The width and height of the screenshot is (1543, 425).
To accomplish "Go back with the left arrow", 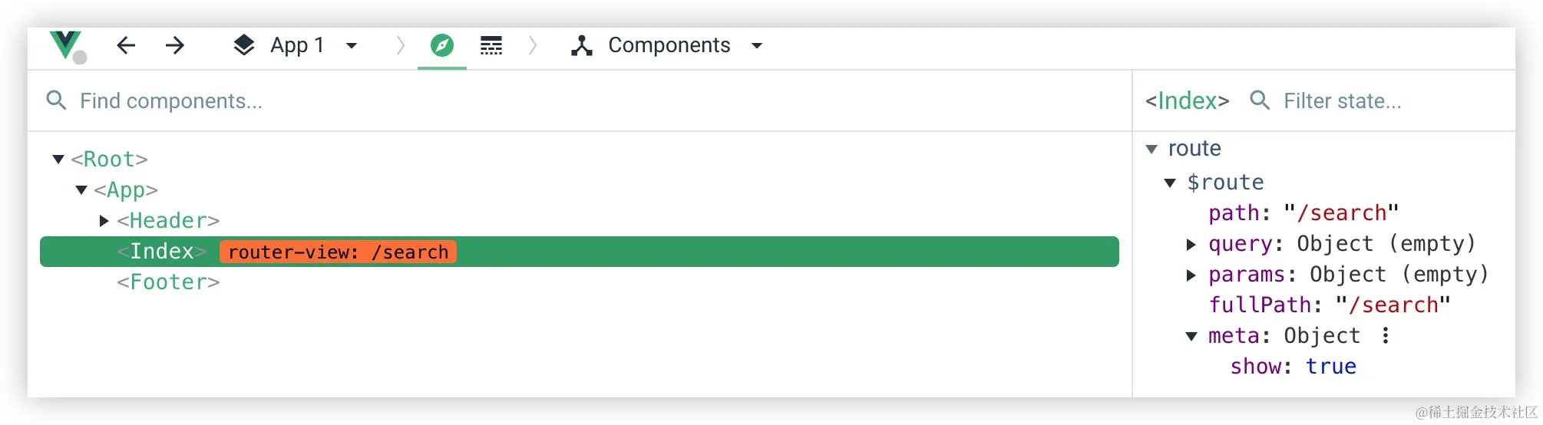I will pyautogui.click(x=126, y=45).
